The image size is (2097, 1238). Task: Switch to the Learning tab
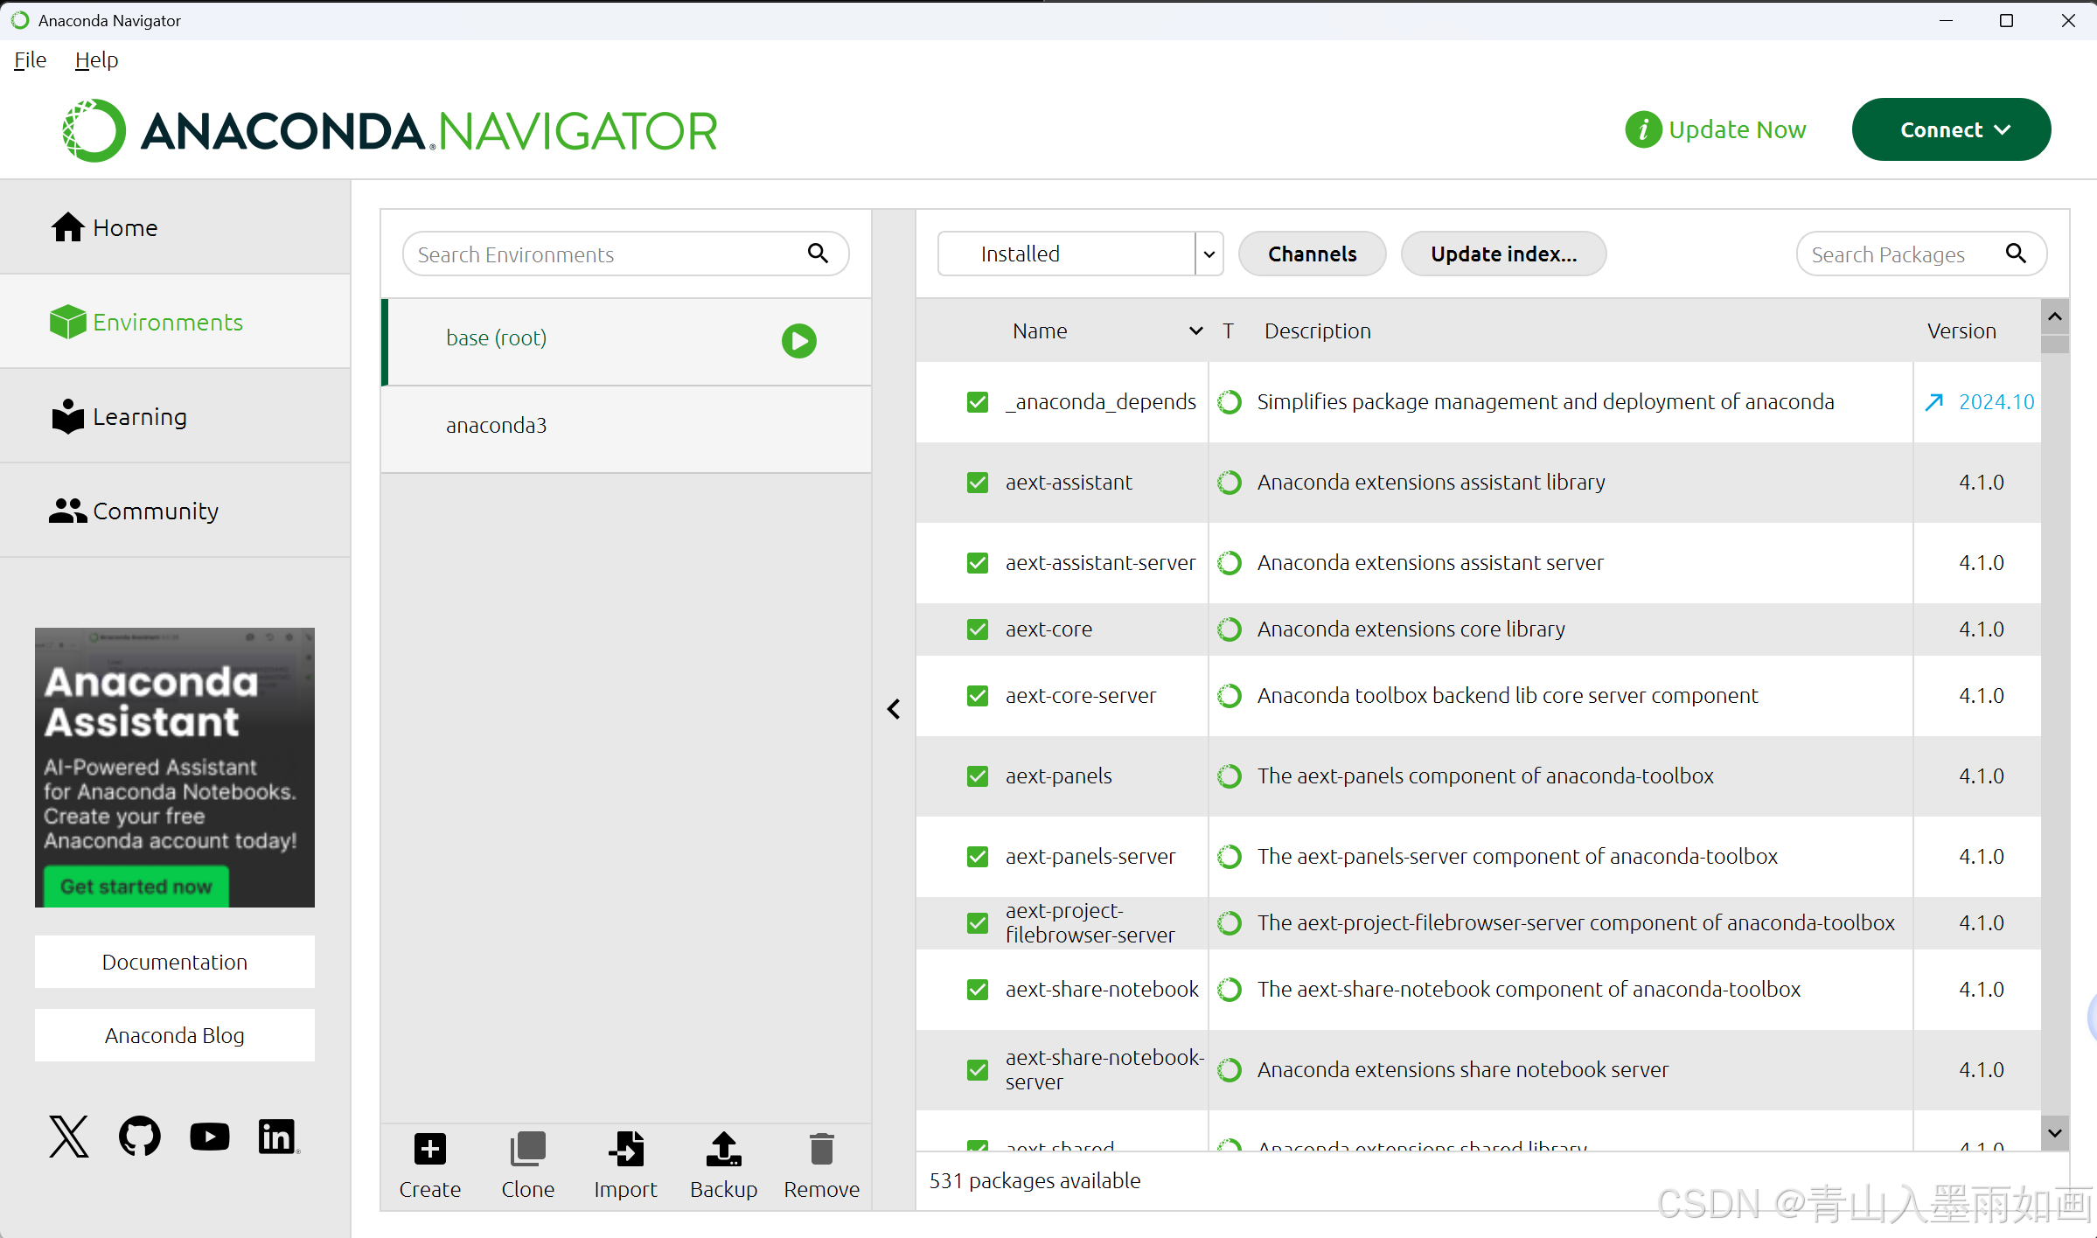pyautogui.click(x=140, y=416)
